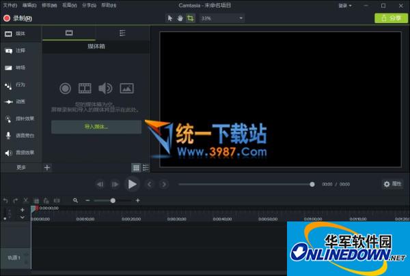Switch media bin to thumbnail grid view

pos(136,168)
